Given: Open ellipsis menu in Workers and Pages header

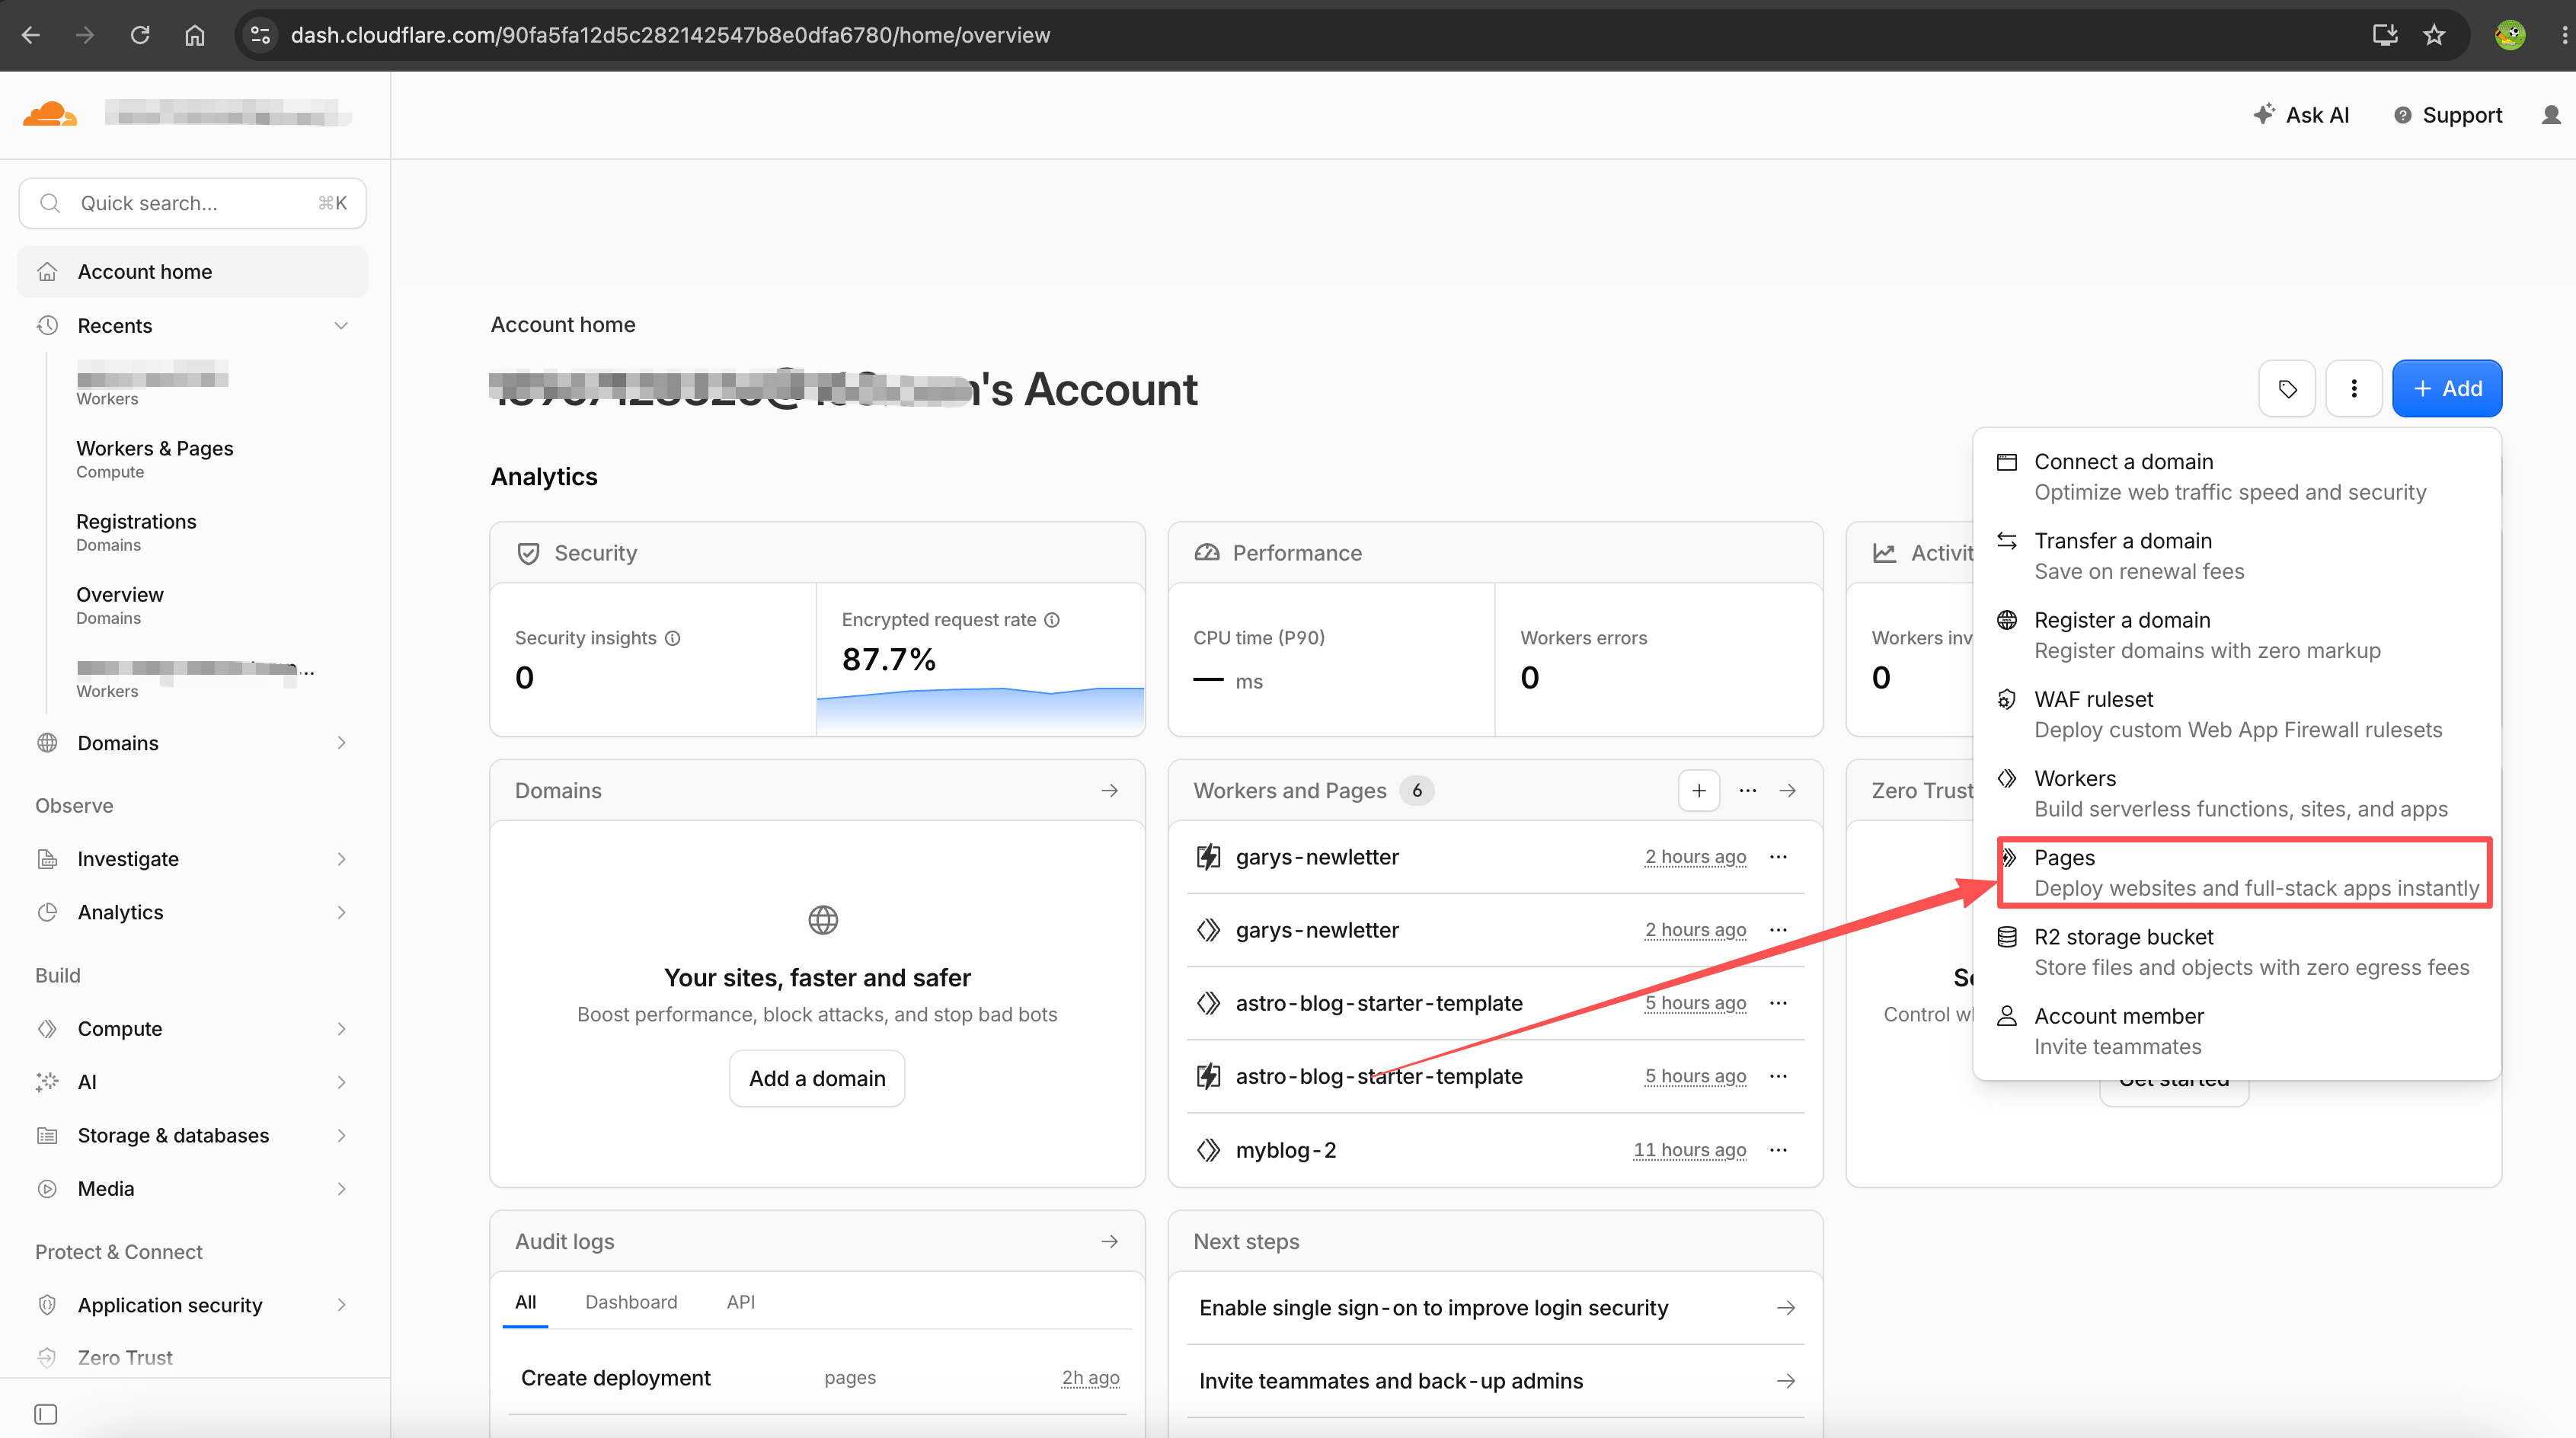Looking at the screenshot, I should point(1747,790).
